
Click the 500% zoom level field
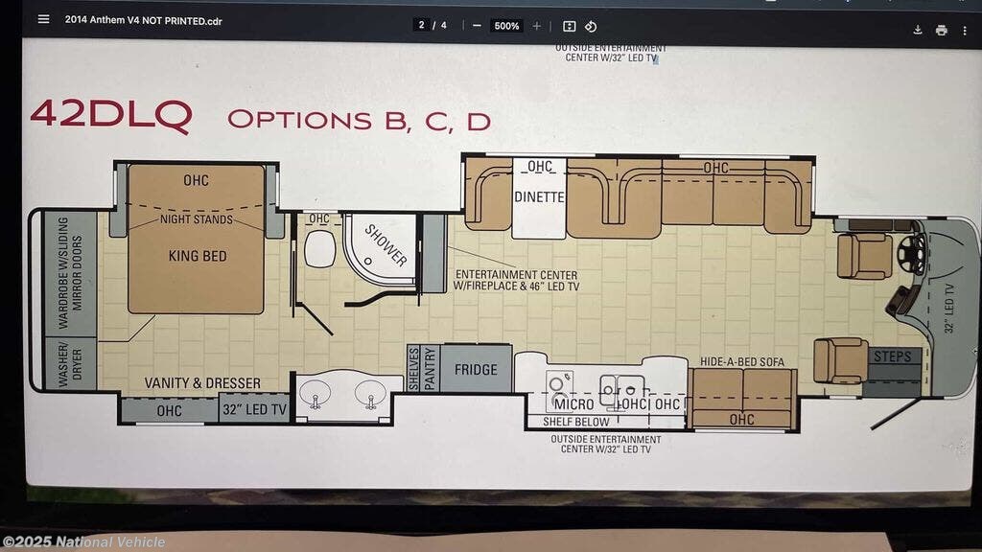pos(506,26)
